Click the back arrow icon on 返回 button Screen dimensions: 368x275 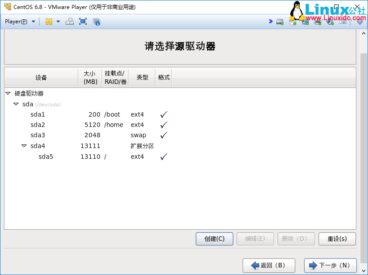(255, 265)
